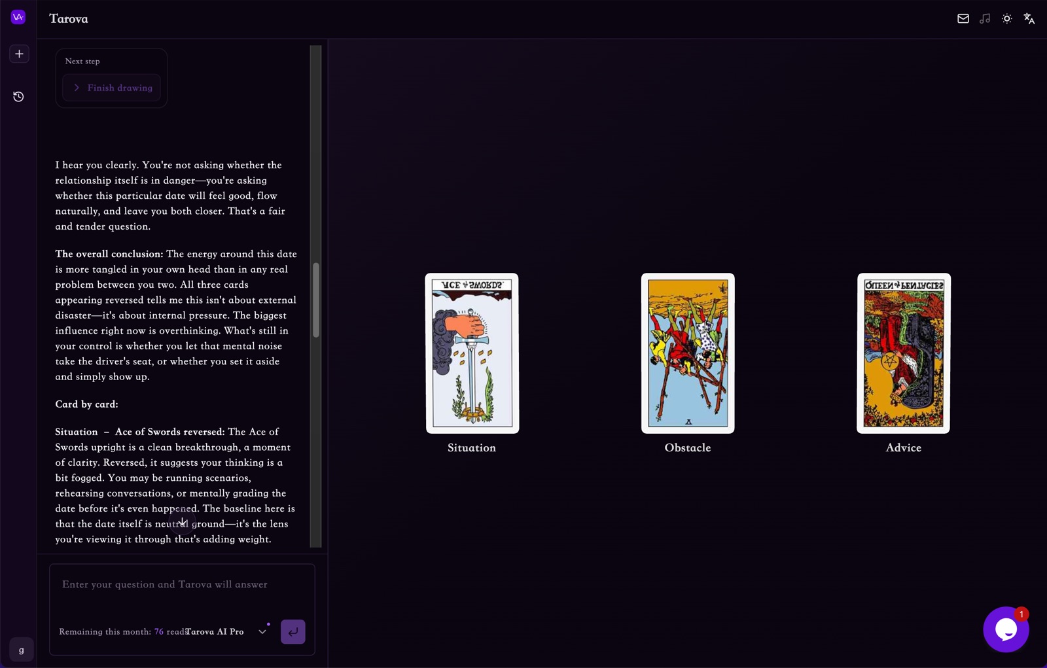Switch light/dark theme sun icon
This screenshot has height=668, width=1047.
point(1007,19)
